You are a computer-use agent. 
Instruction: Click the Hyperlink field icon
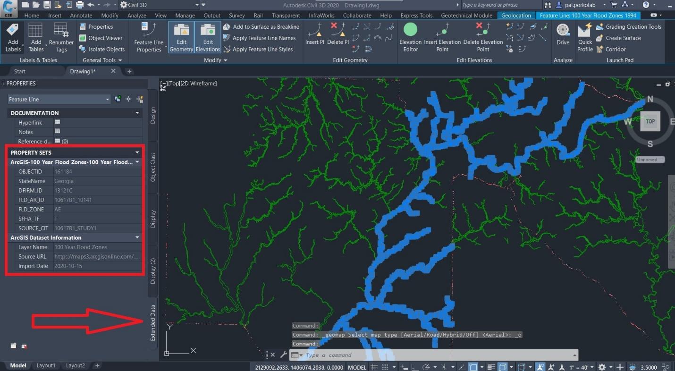click(57, 122)
